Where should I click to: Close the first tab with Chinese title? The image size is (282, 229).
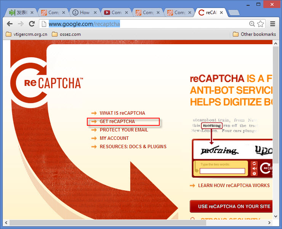click(32, 13)
